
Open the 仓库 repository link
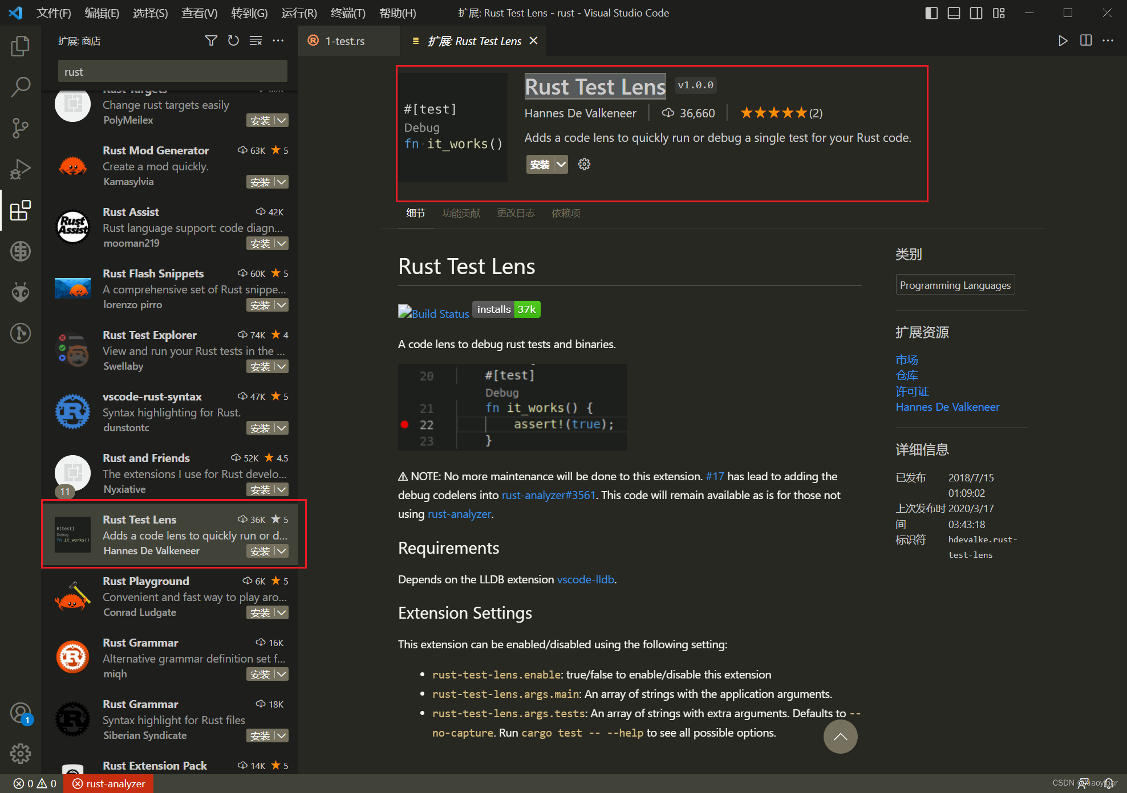pyautogui.click(x=906, y=375)
